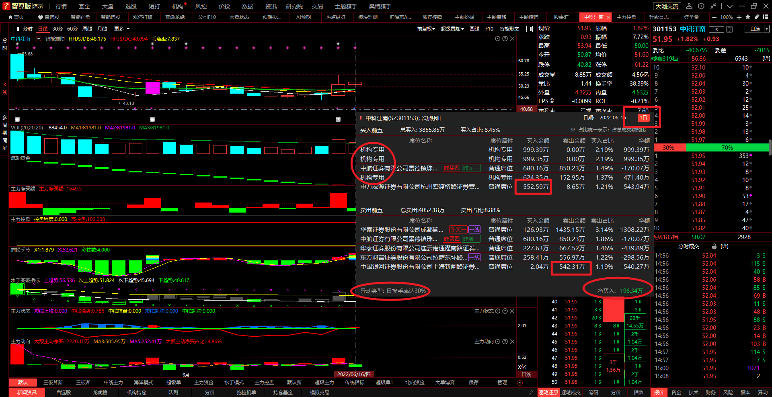Open the circled arrow dropdown next to 中科江南
The height and width of the screenshot is (397, 772).
[39, 39]
